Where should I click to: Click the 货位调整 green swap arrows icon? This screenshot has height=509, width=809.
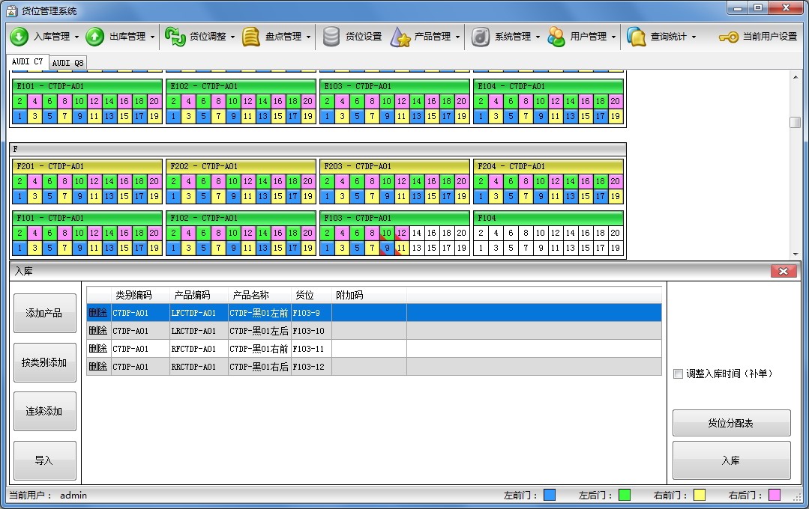[x=175, y=37]
